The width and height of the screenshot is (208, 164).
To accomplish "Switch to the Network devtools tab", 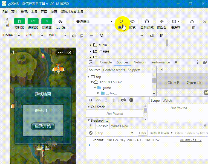I will [140, 62].
